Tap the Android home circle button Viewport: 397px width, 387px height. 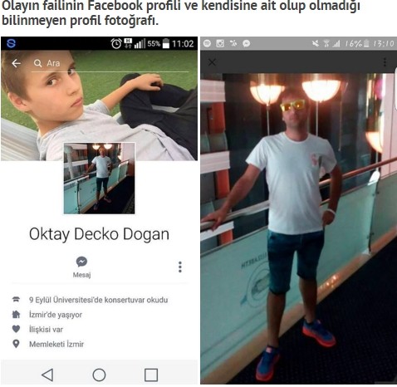click(x=99, y=375)
